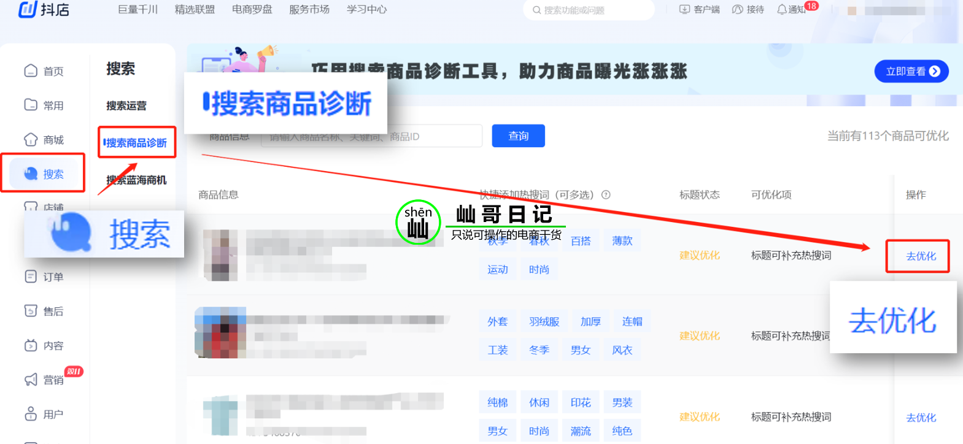
Task: Open 学习中心 in top navigation
Action: pos(367,9)
